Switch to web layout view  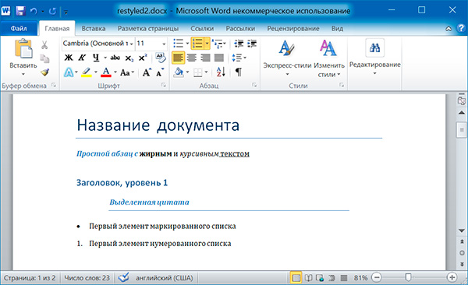click(x=320, y=278)
